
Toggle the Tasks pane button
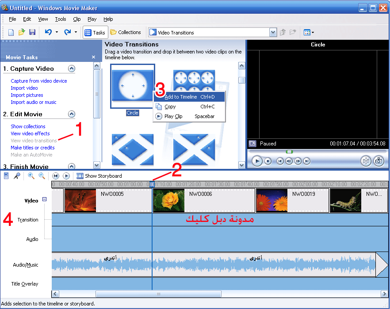pos(95,32)
